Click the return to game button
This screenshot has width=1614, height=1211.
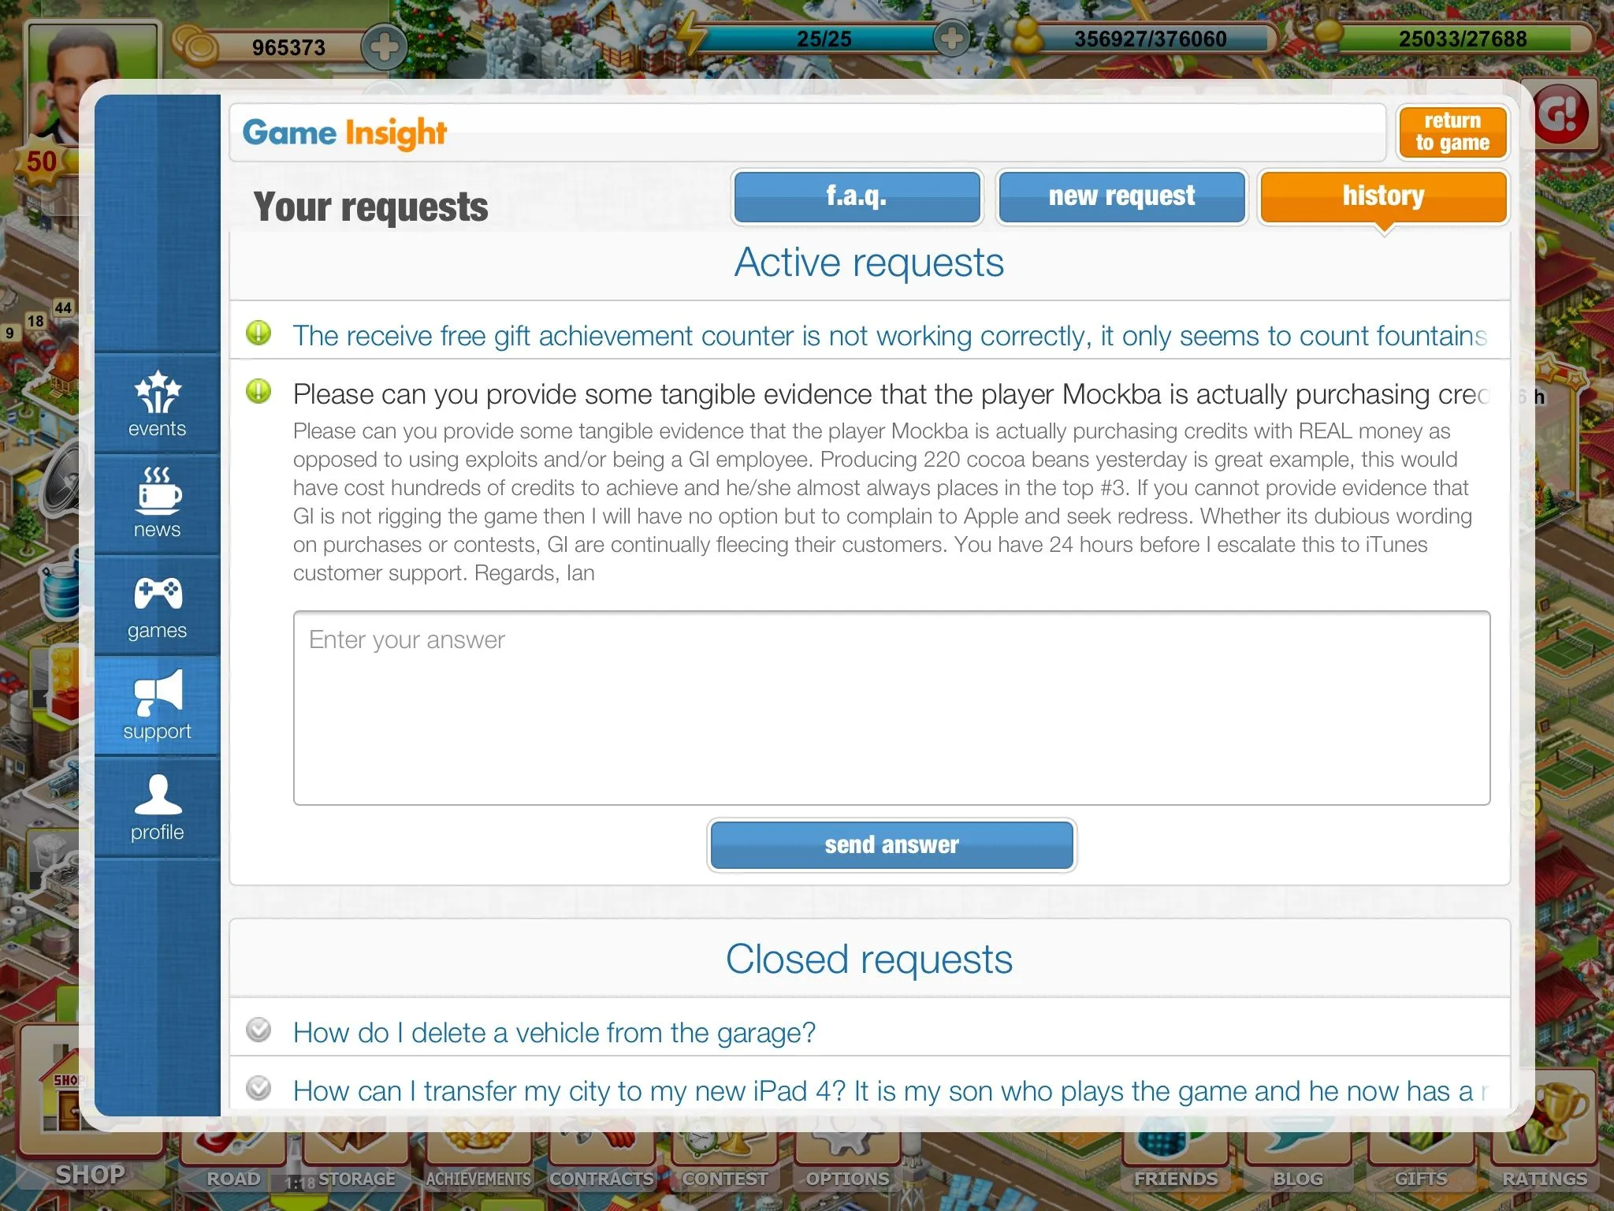[x=1452, y=132]
